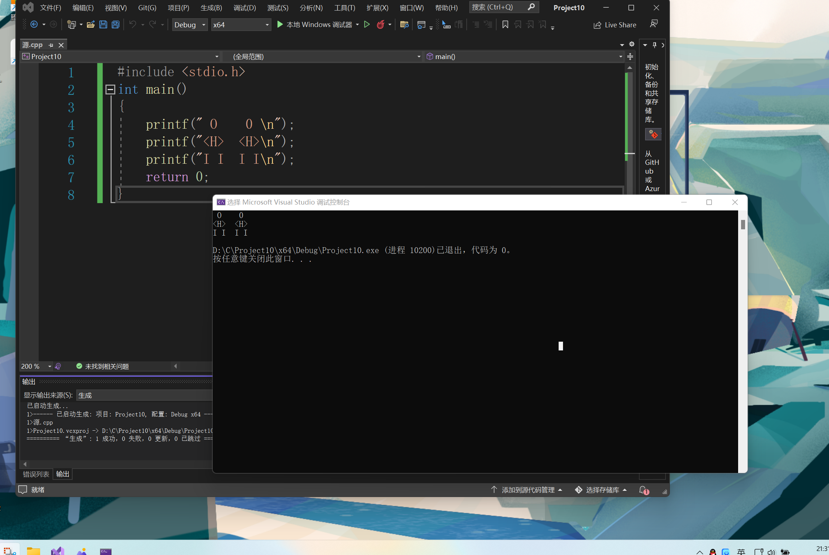The width and height of the screenshot is (829, 555).
Task: Click the console window vertical scrollbar thumb
Action: tap(743, 224)
